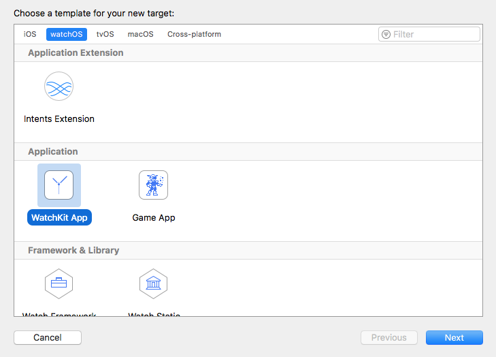Click the Application section header

(53, 151)
